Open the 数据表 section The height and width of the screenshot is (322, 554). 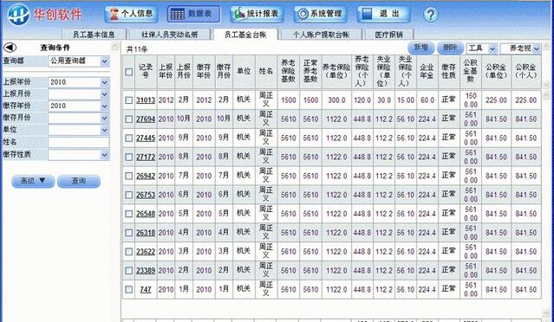coord(193,14)
